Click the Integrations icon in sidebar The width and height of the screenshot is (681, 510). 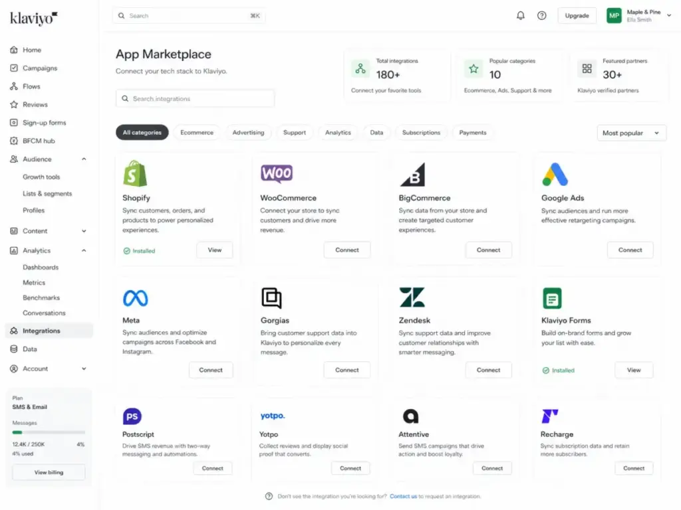14,331
